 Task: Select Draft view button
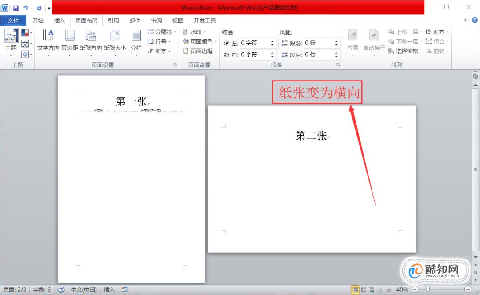(388, 290)
